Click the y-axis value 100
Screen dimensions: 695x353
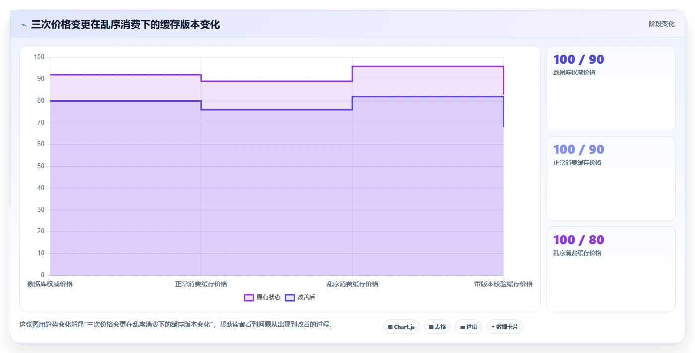pyautogui.click(x=39, y=57)
